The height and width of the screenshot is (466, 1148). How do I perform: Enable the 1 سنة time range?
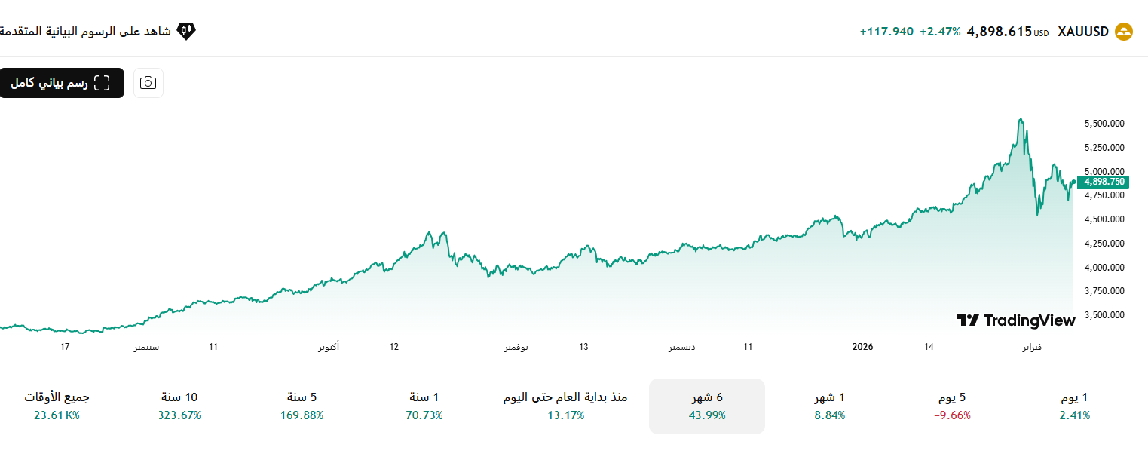[424, 406]
